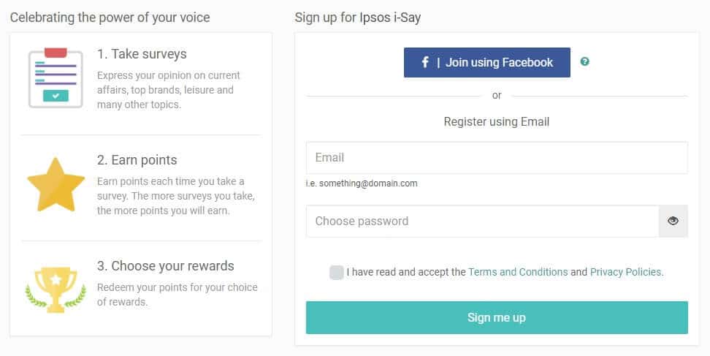This screenshot has height=356, width=710.
Task: Click the "Sign up for Ipsos i-Say" title
Action: tap(357, 18)
